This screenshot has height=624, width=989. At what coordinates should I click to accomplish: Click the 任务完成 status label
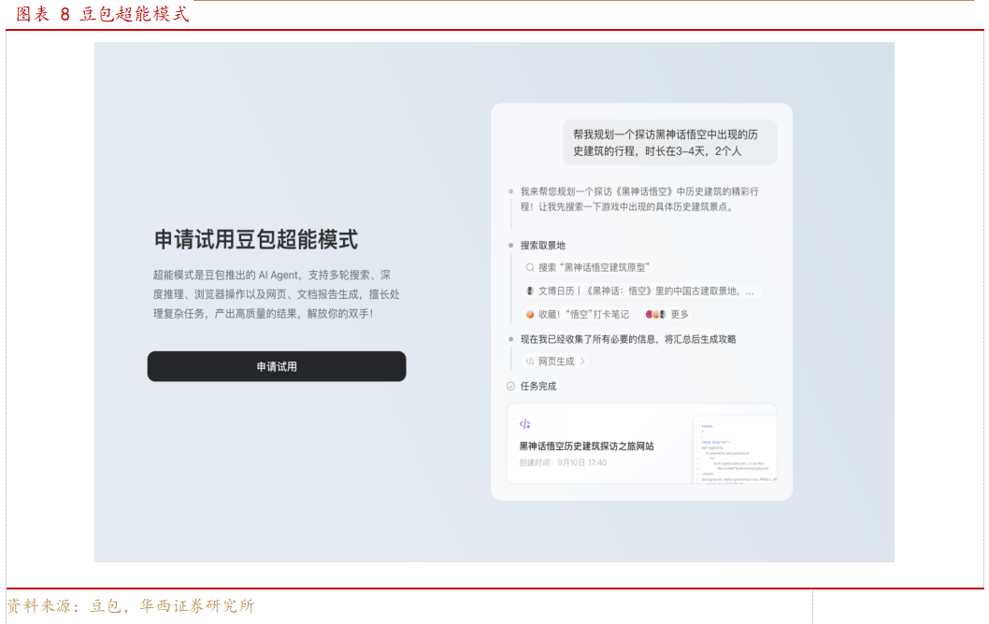coord(538,387)
